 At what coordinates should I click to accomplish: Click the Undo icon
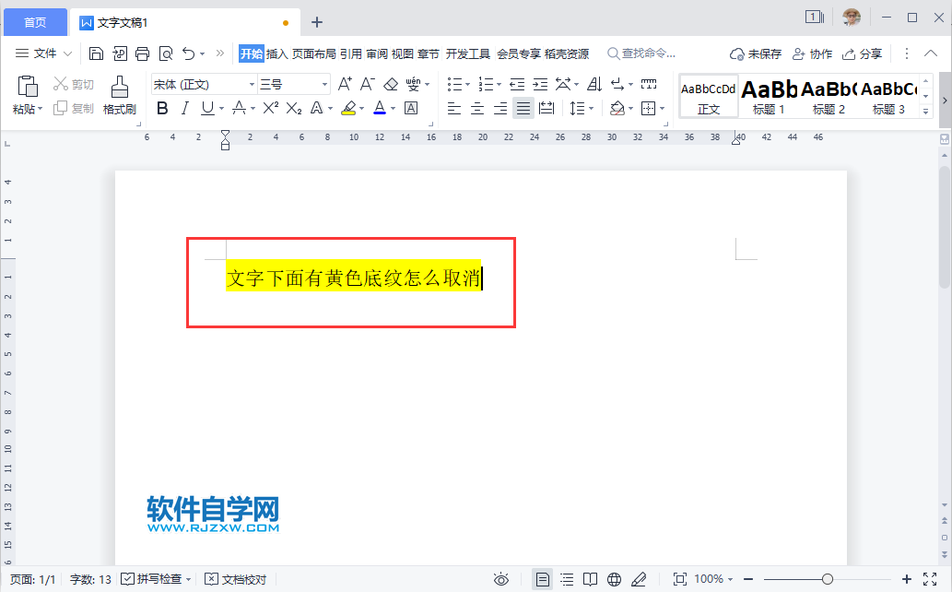pyautogui.click(x=188, y=53)
